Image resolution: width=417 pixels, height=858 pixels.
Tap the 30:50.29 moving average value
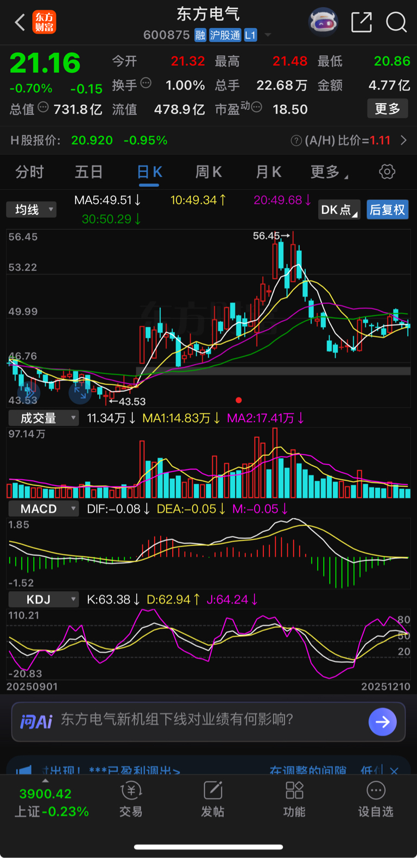pyautogui.click(x=111, y=219)
